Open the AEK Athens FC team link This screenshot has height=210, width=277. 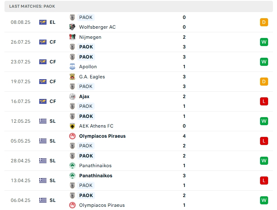coord(97,126)
